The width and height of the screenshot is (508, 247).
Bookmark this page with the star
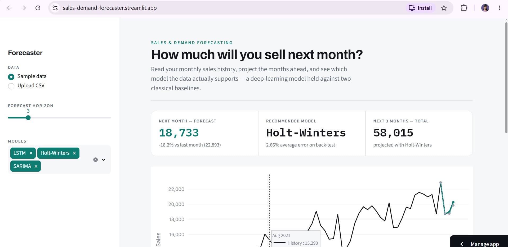444,8
